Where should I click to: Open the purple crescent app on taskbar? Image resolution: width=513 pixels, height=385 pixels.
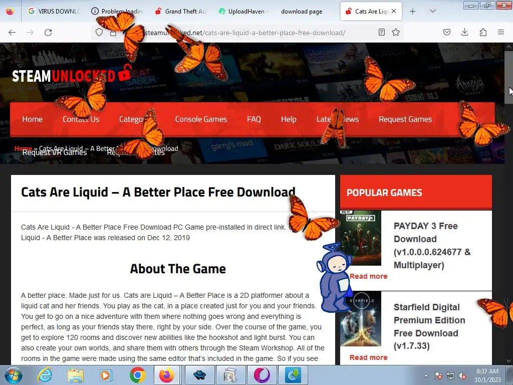262,375
